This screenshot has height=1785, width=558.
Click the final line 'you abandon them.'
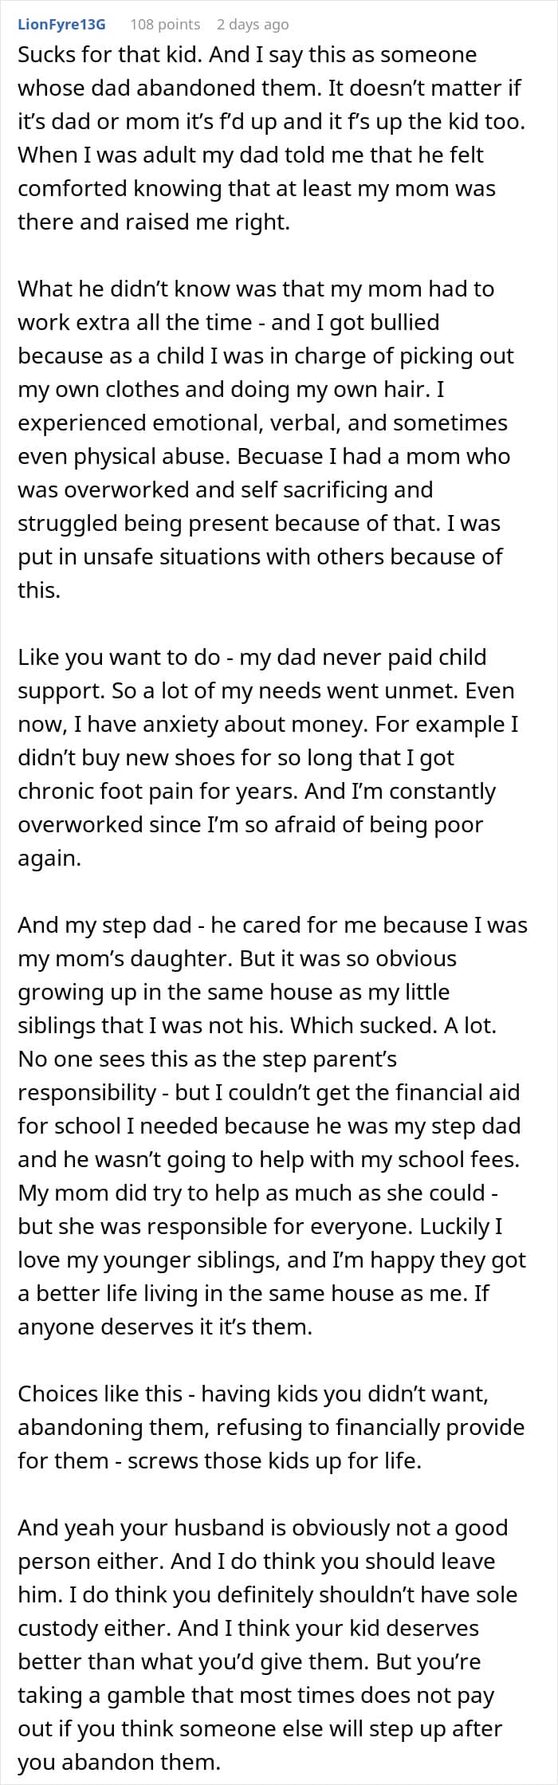tap(119, 1762)
